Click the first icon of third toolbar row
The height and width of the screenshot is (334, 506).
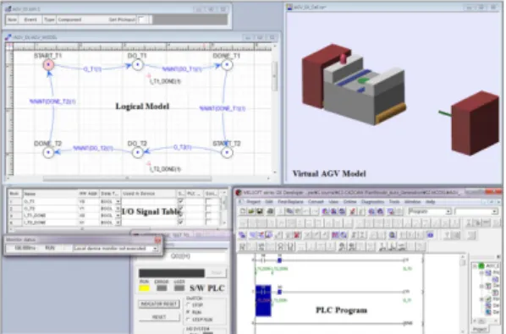coord(242,235)
